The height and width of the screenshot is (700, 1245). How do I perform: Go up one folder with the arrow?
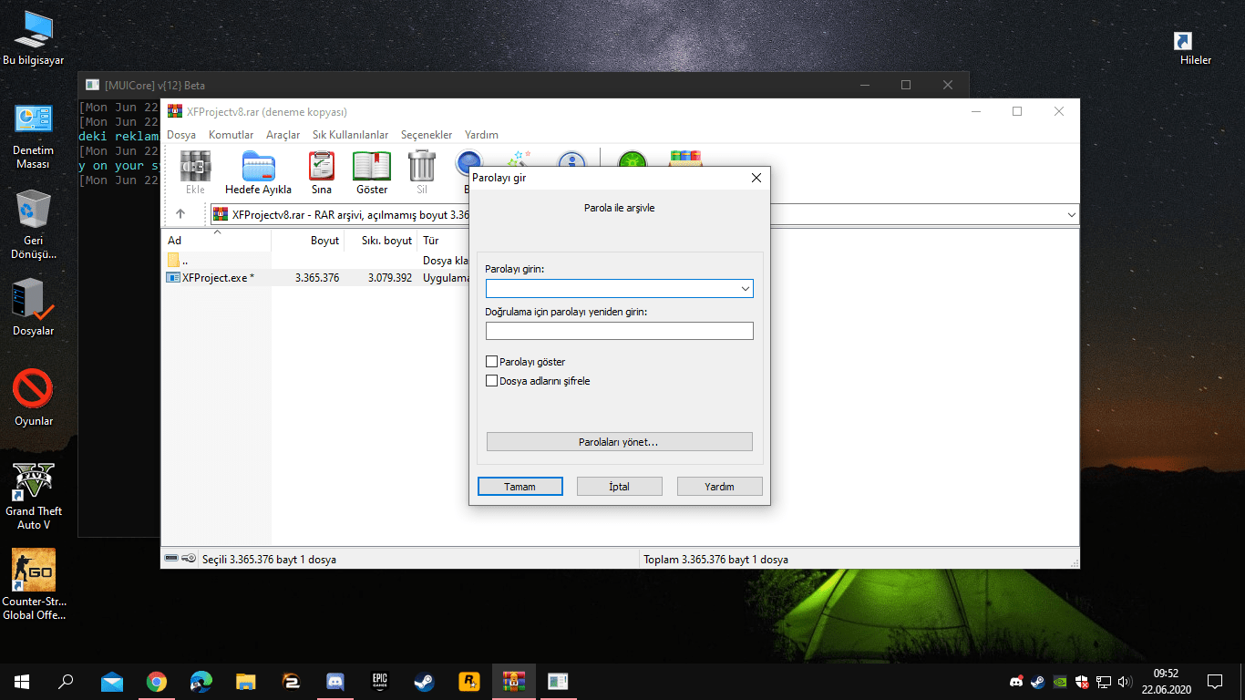pos(180,214)
